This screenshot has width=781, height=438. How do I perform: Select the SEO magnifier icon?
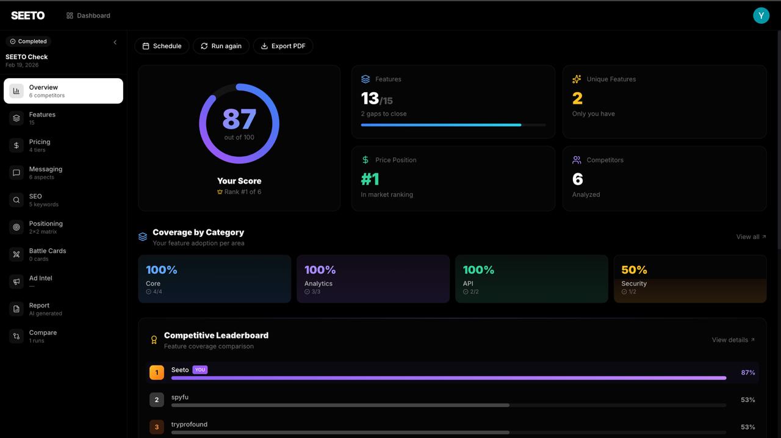point(16,200)
